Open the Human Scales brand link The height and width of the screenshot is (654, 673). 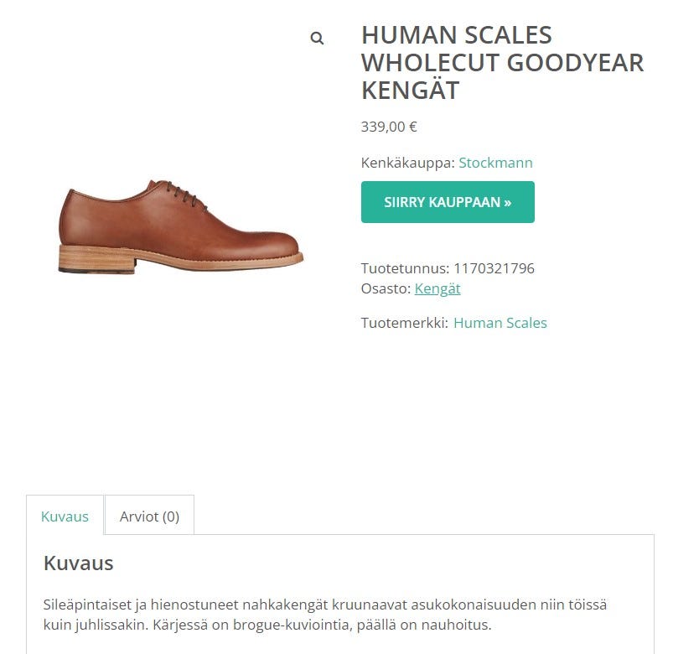(500, 323)
